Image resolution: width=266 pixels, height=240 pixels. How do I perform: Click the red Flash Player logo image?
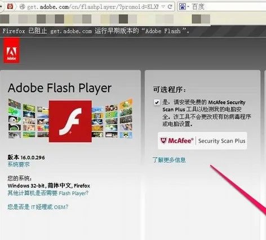(70, 121)
